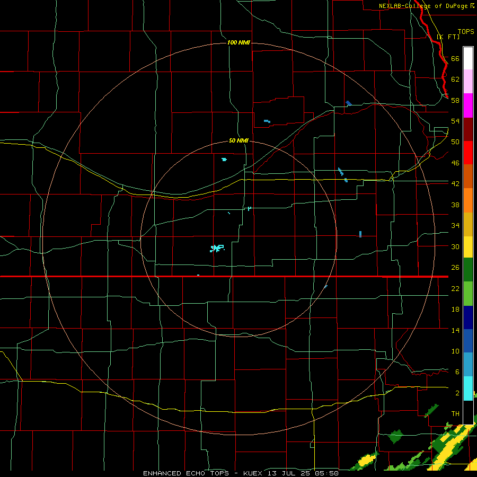
Task: Click the white swatch at the top of the TOPS scale
Action: 468,58
